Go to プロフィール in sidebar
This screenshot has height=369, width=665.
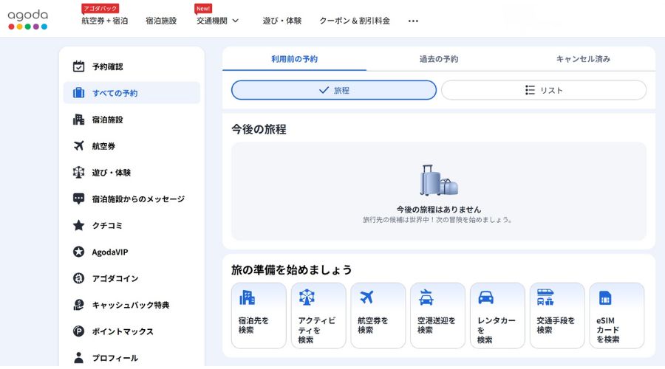[132, 358]
